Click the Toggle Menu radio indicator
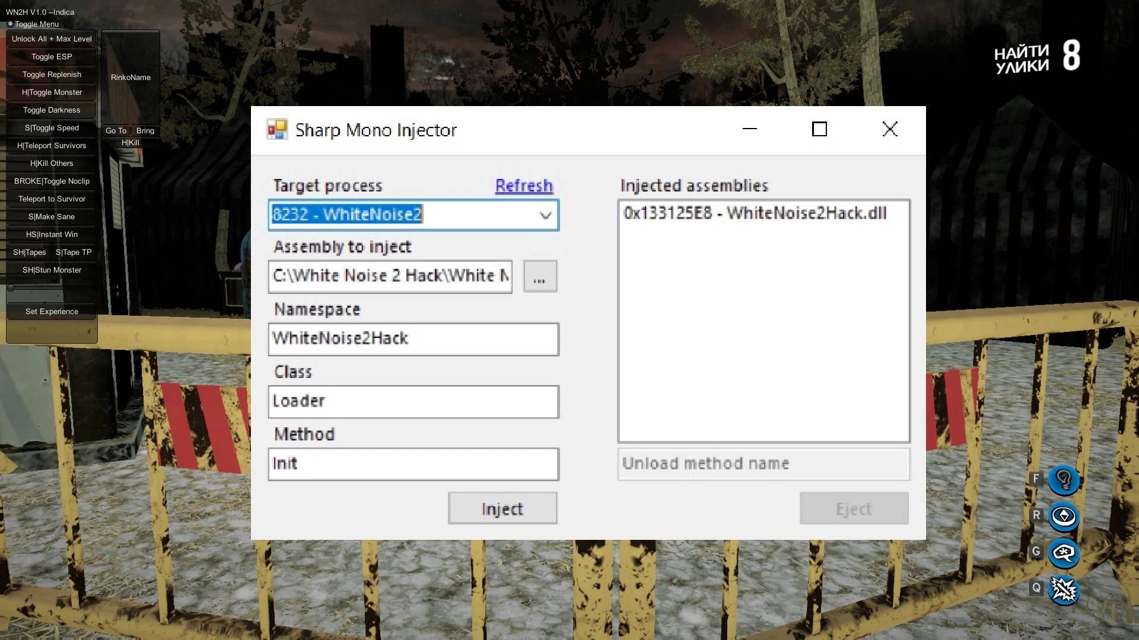 (10, 23)
